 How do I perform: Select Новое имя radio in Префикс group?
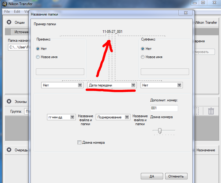point(38,57)
